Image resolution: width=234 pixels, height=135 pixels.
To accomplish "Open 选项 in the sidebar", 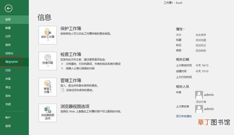I will pos(14,126).
